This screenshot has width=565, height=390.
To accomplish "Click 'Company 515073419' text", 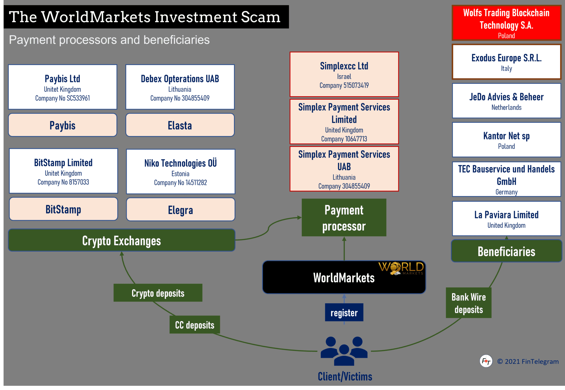I will tap(344, 86).
